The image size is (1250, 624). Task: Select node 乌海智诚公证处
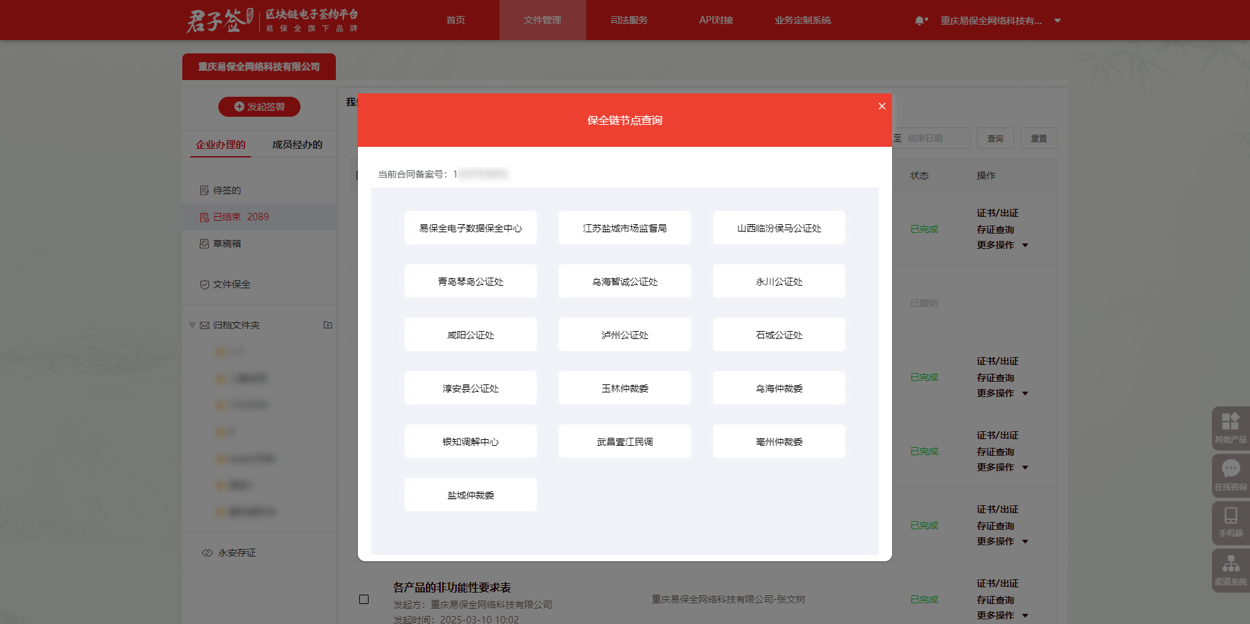(625, 281)
